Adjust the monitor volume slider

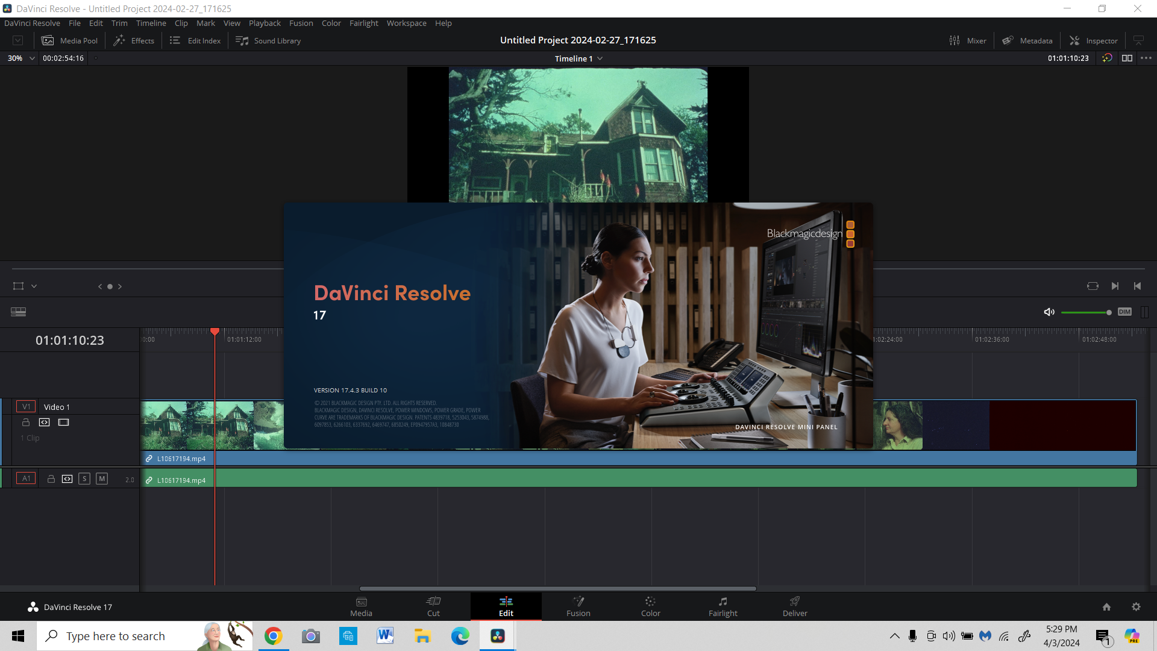point(1086,312)
